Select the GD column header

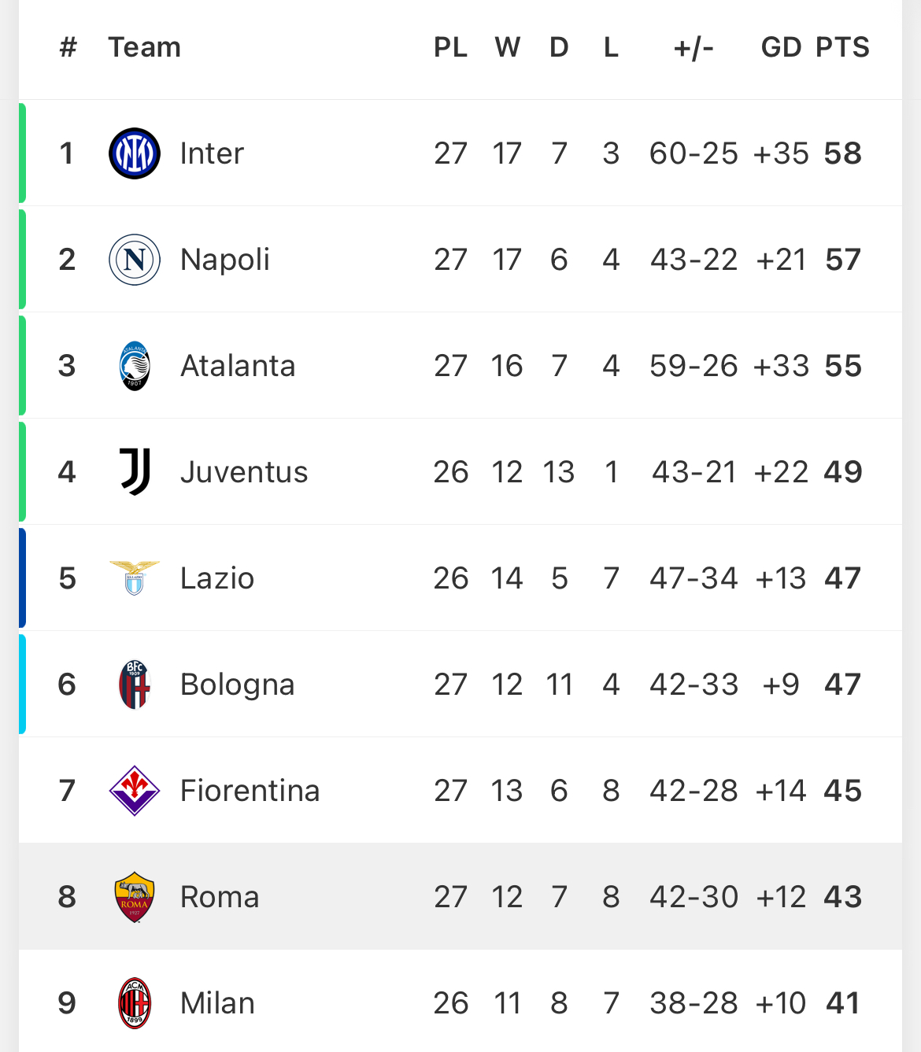click(x=781, y=47)
